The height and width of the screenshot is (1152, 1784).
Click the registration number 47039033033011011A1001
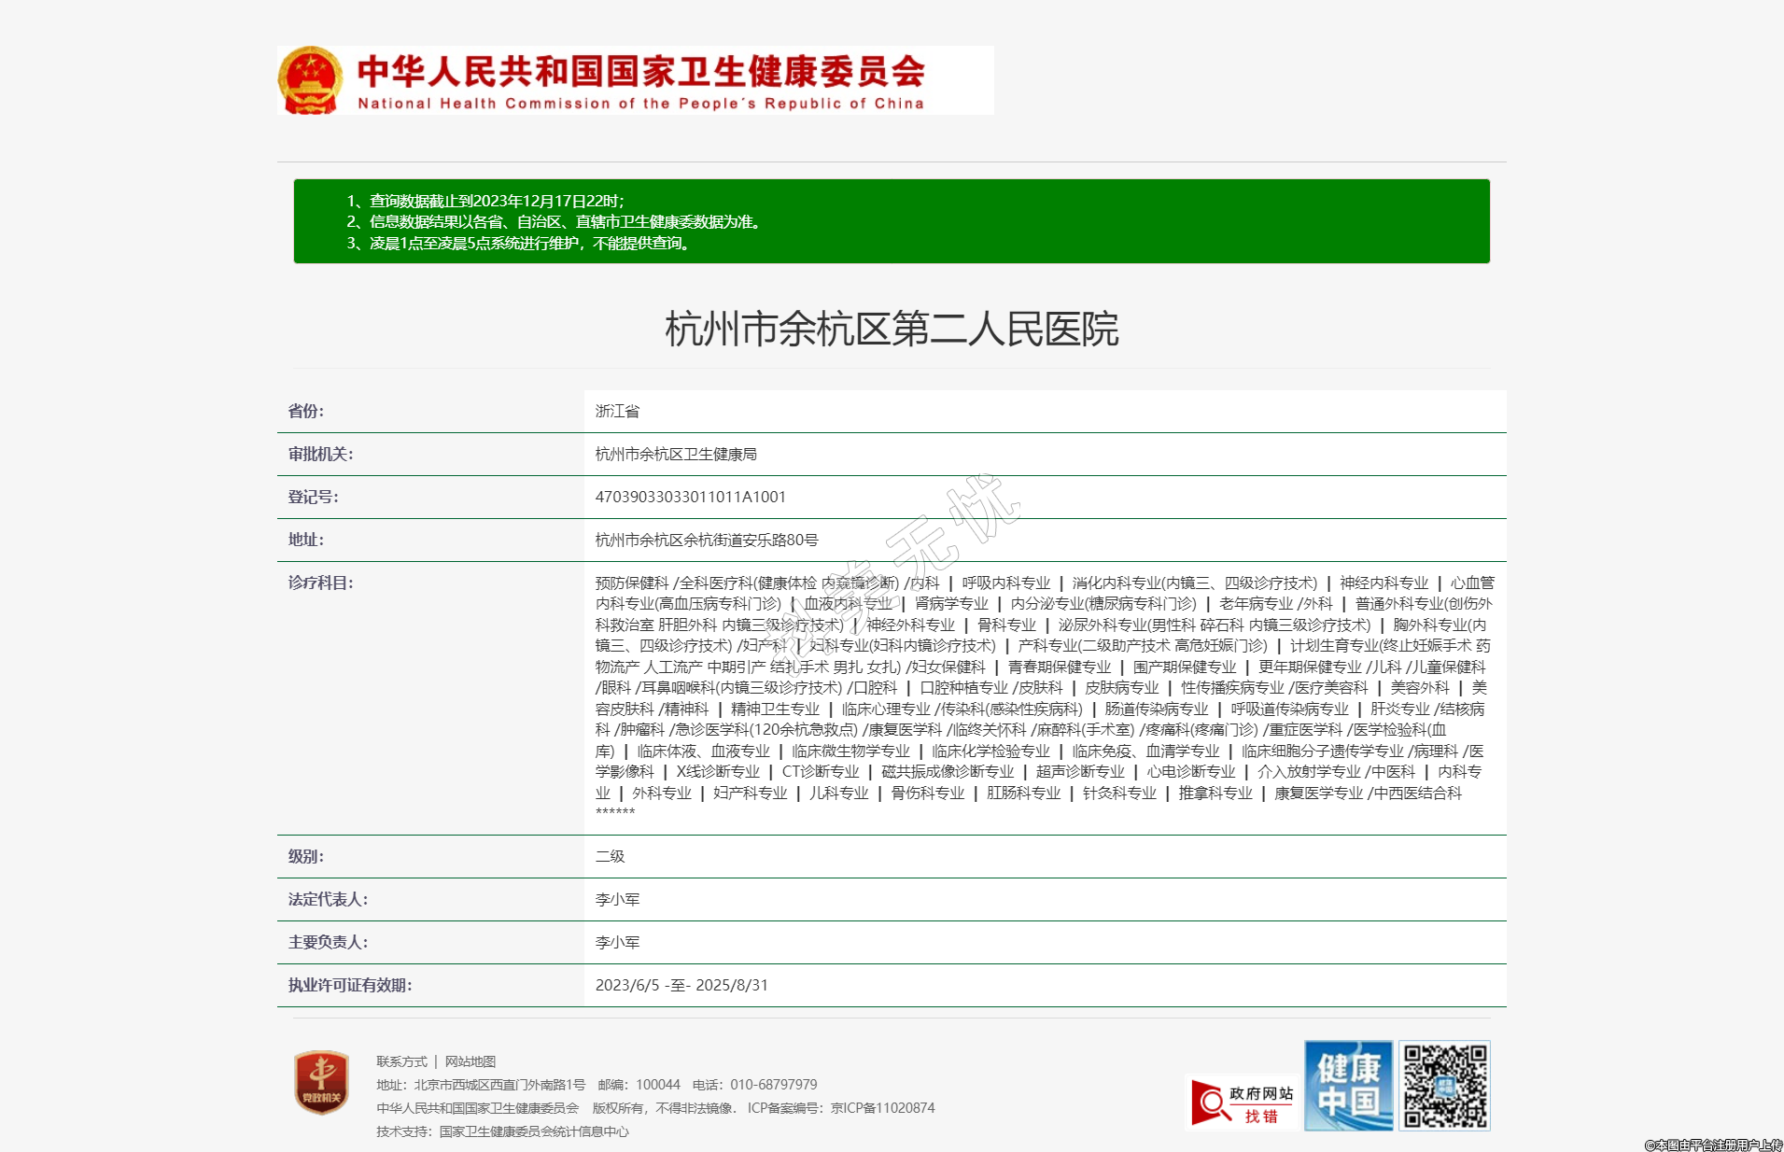(x=690, y=497)
